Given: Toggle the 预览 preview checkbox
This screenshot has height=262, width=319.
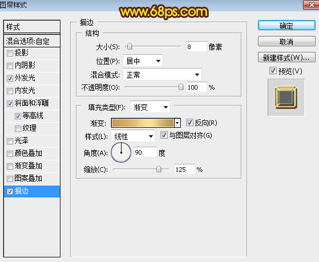Looking at the screenshot, I should tap(273, 71).
